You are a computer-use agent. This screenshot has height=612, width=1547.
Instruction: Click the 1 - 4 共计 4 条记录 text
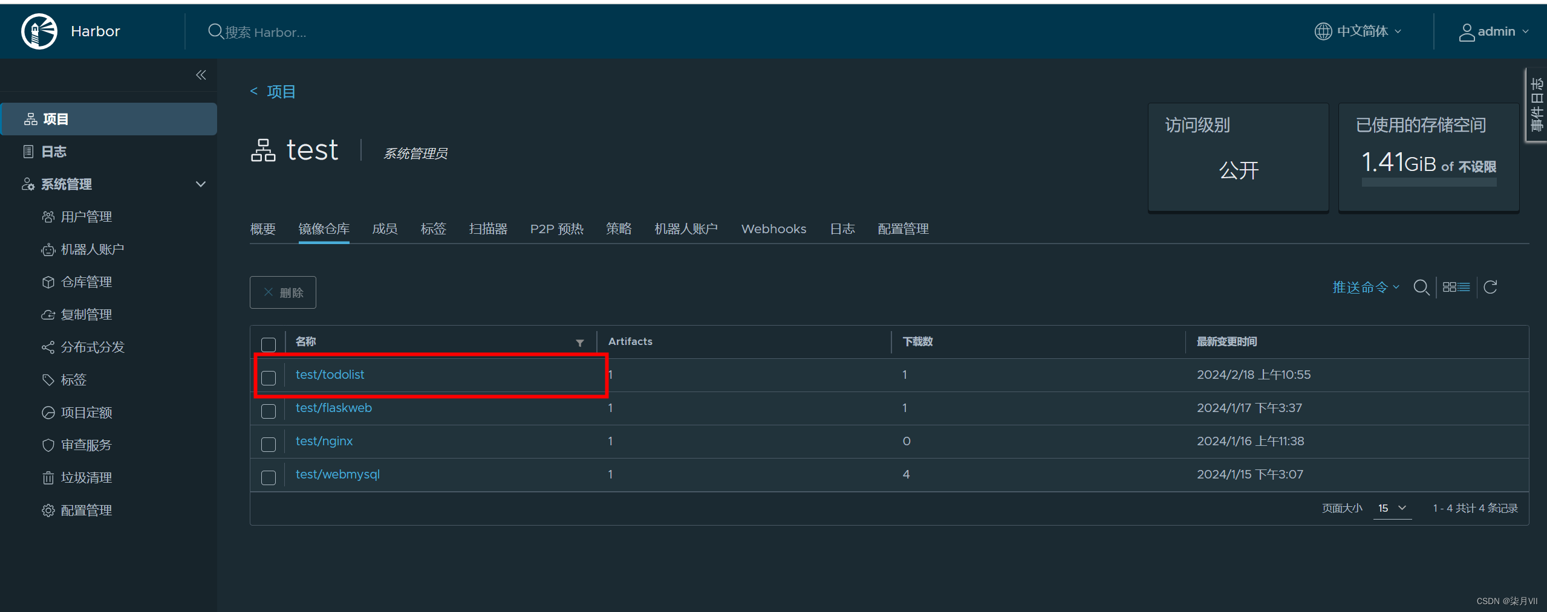tap(1475, 509)
